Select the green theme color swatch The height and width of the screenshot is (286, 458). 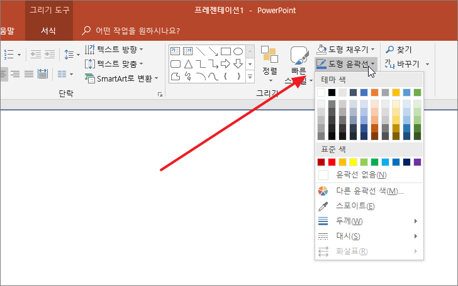click(x=417, y=93)
